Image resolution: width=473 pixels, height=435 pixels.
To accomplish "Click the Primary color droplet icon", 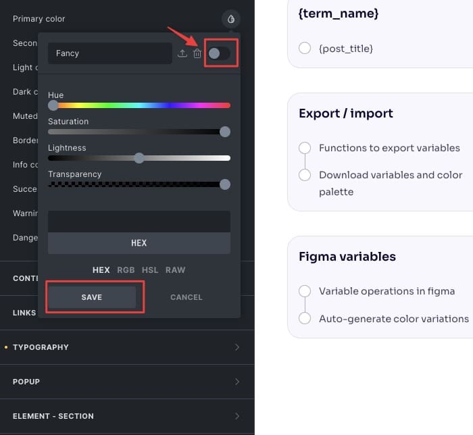I will pyautogui.click(x=231, y=19).
